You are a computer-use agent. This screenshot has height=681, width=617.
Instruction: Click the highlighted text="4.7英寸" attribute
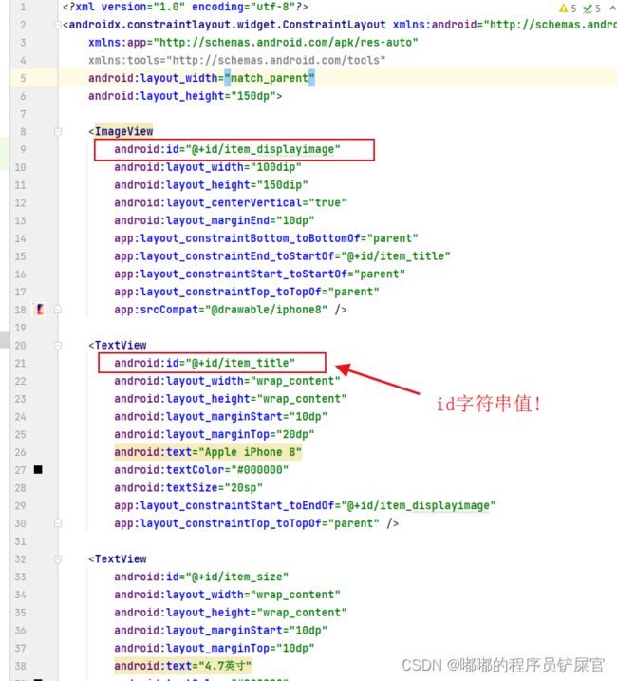coord(183,666)
